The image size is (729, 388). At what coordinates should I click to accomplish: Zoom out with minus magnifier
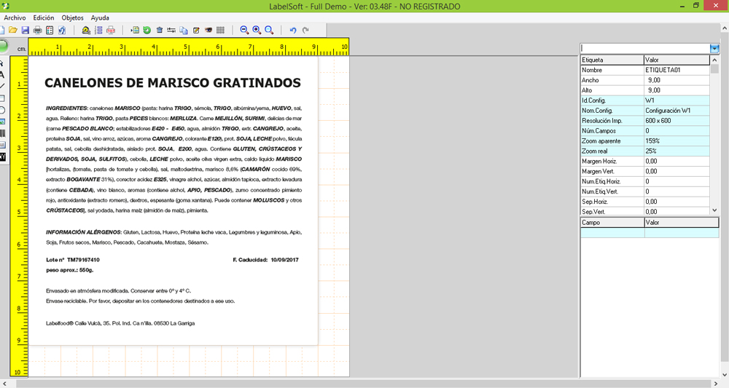point(244,30)
